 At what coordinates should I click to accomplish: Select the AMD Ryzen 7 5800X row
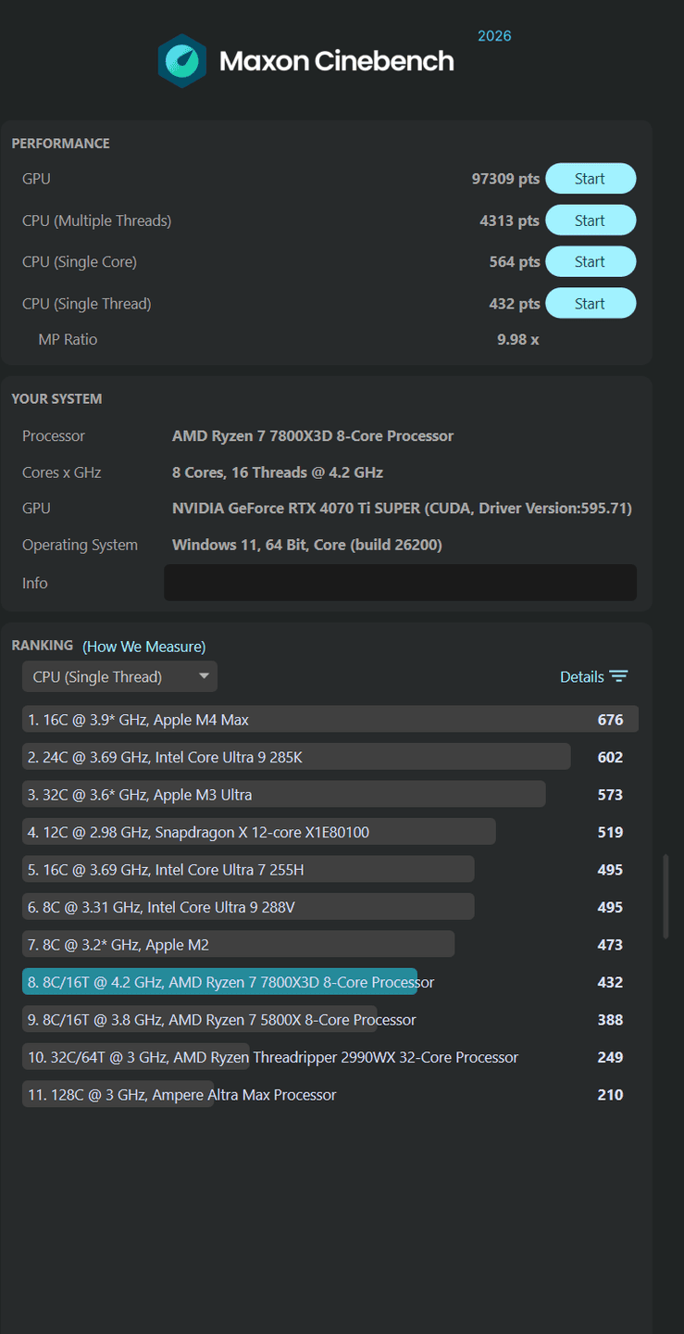coord(330,1019)
